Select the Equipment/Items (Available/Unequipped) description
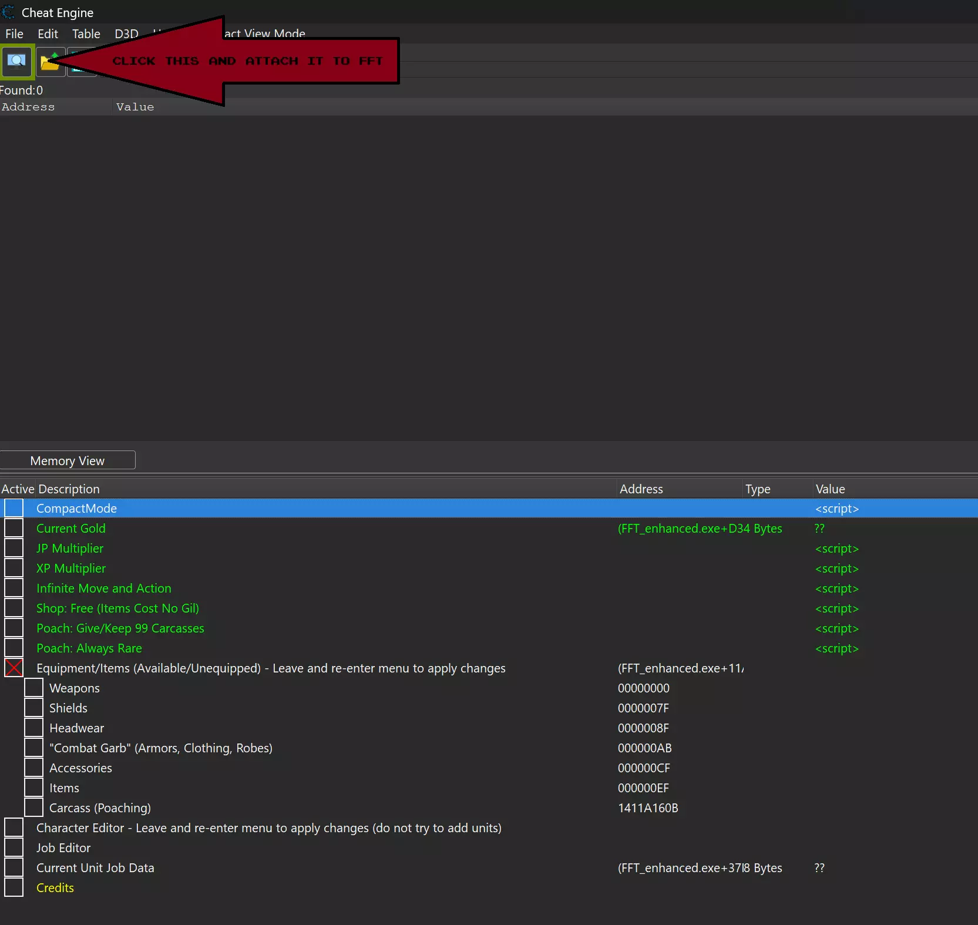This screenshot has width=978, height=925. tap(271, 668)
